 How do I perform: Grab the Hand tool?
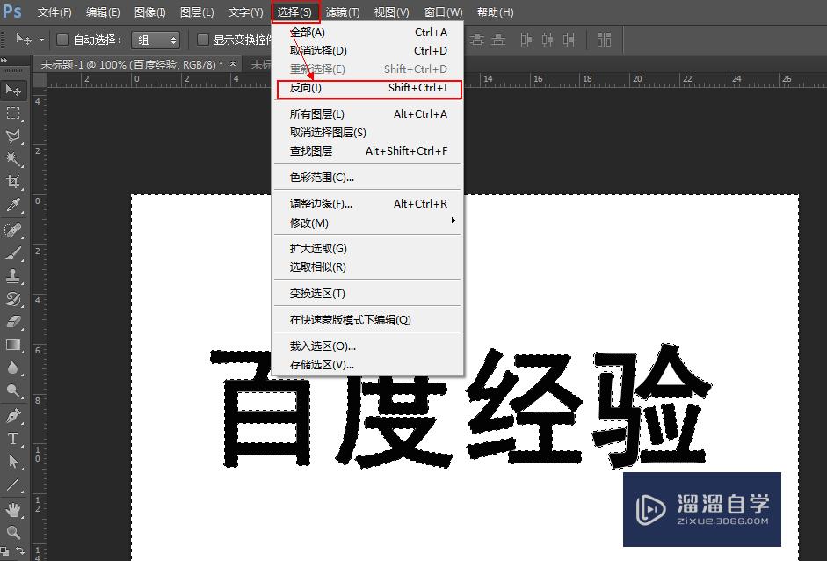13,508
